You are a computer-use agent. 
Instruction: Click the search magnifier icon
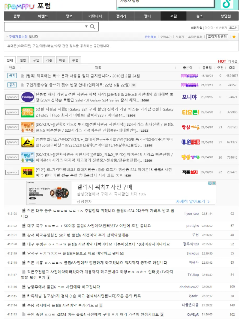pos(92,27)
